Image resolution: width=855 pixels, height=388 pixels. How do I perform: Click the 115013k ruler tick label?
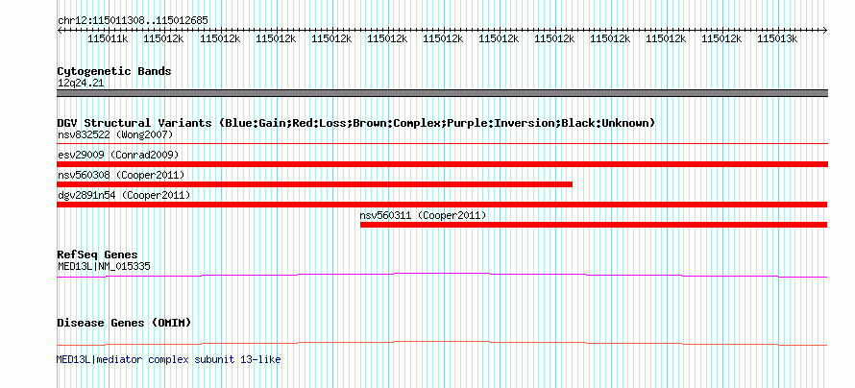777,38
